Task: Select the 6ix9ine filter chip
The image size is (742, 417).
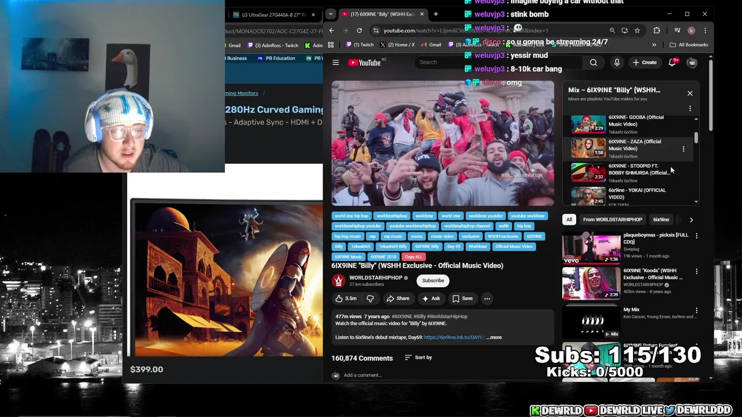Action: (661, 220)
